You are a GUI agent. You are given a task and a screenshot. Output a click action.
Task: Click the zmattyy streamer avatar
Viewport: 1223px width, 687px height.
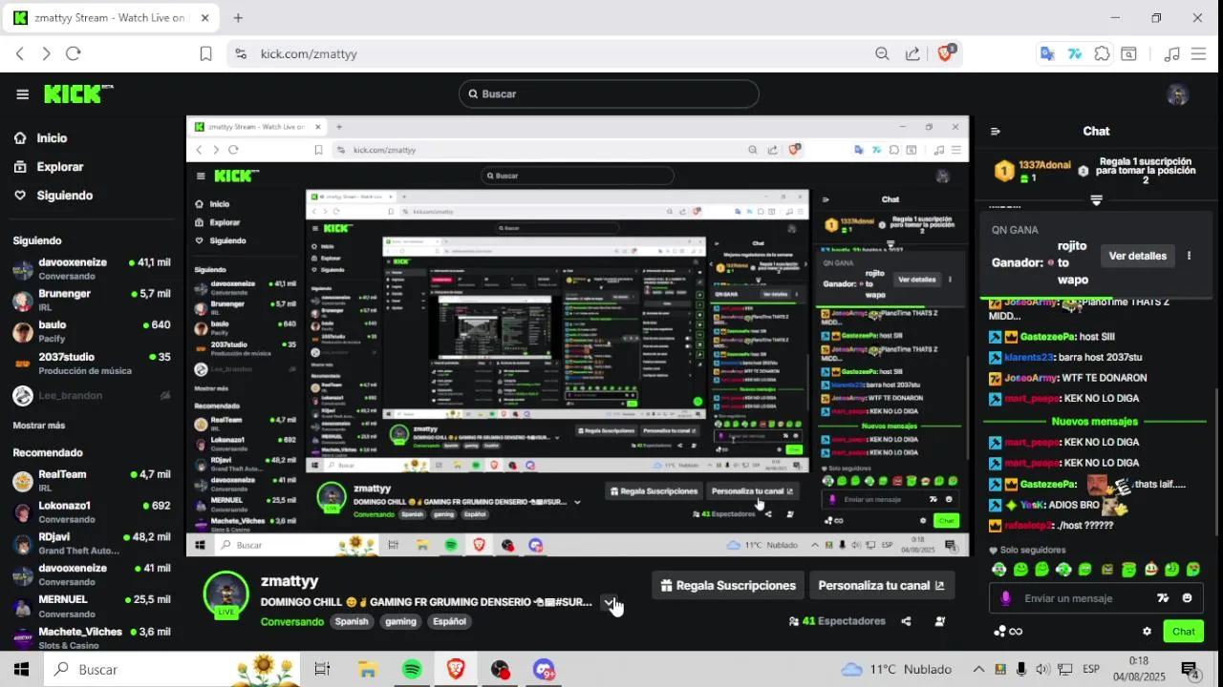[x=226, y=593]
